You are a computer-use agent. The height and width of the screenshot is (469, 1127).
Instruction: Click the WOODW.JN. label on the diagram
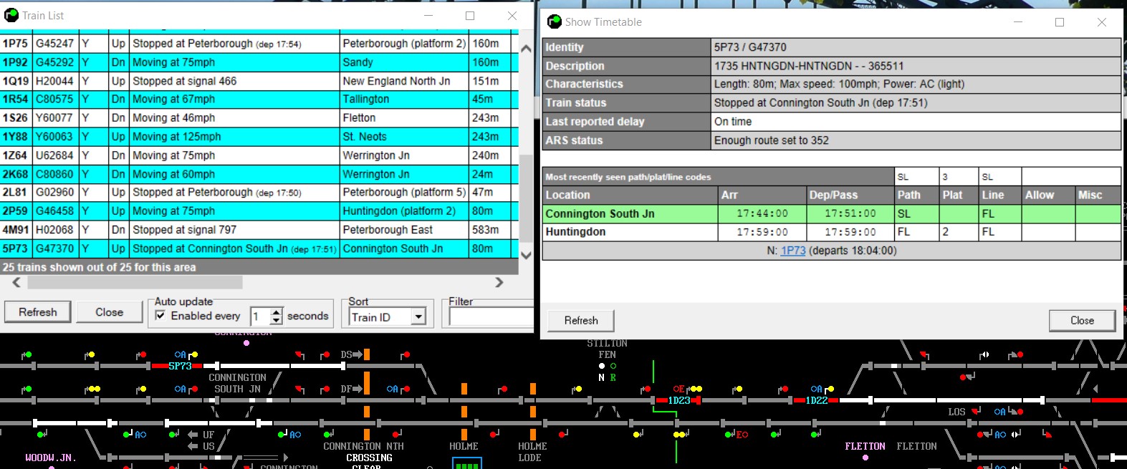(51, 458)
